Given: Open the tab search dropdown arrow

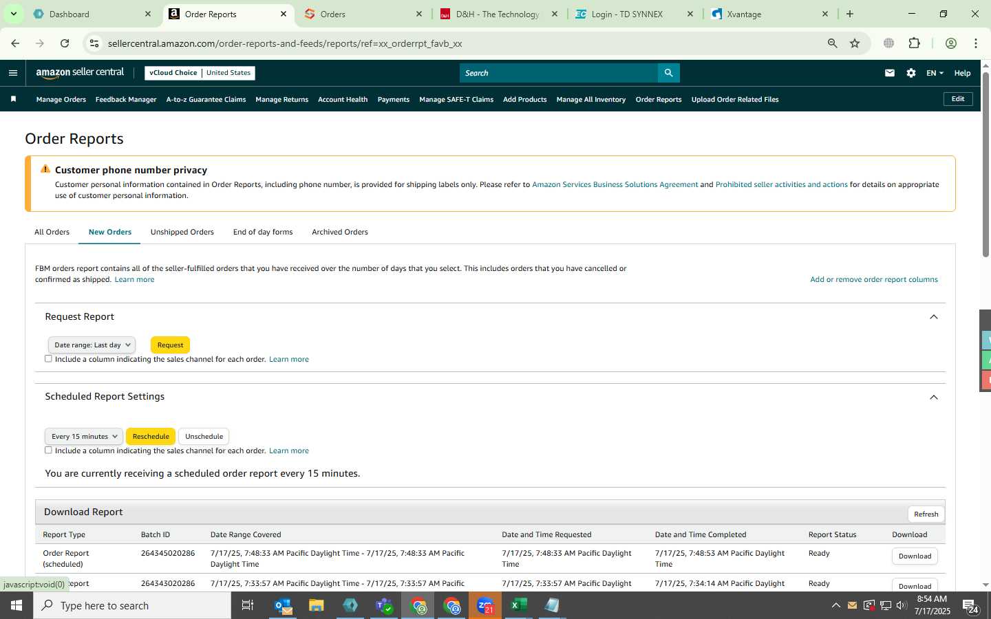Looking at the screenshot, I should tap(13, 14).
